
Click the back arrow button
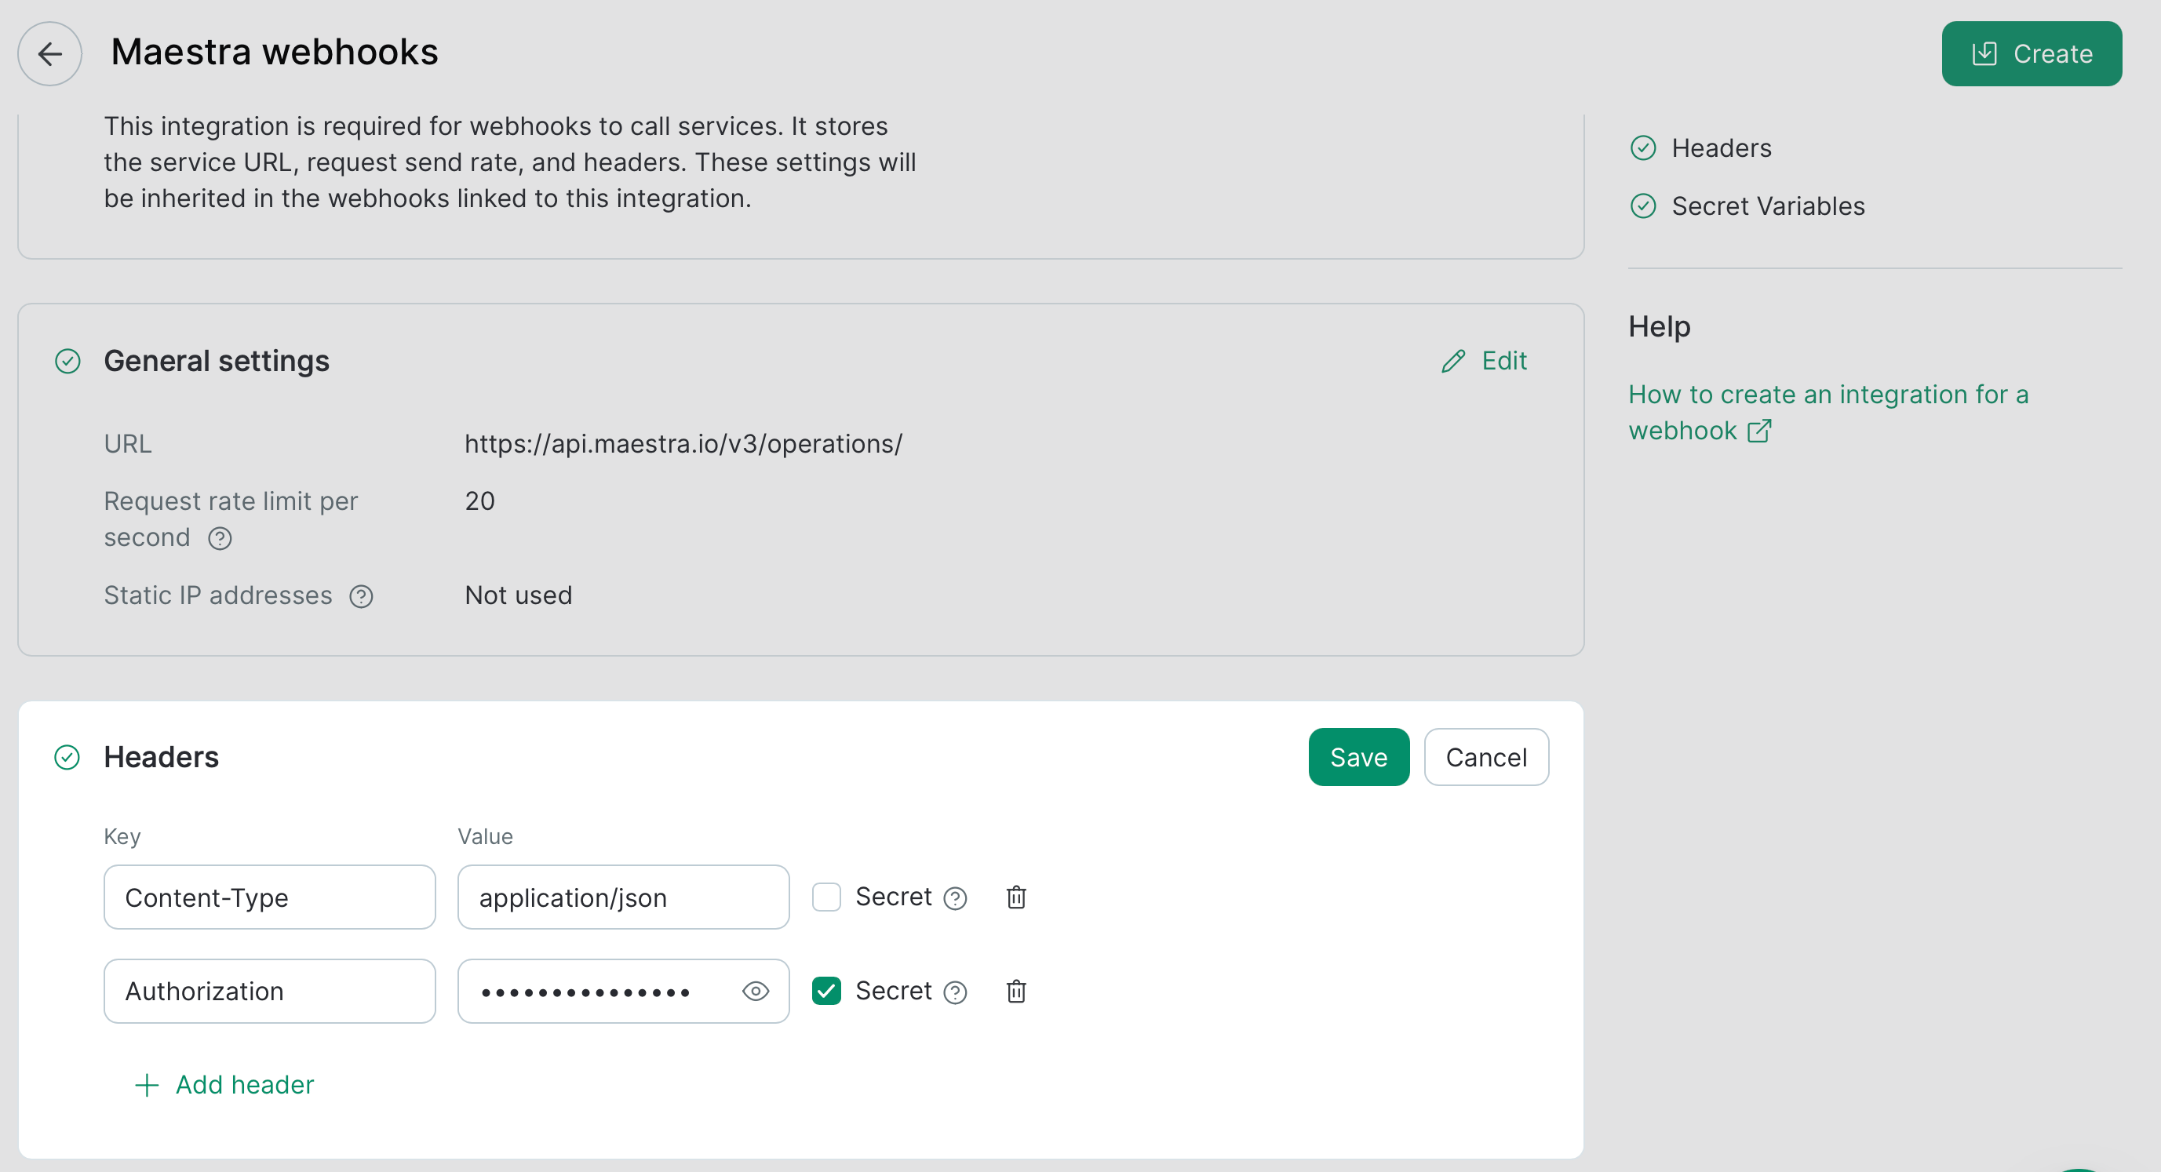pos(49,53)
